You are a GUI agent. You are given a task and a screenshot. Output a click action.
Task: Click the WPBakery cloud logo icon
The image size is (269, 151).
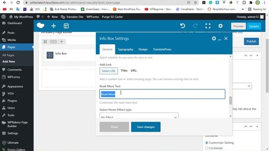tap(40, 26)
